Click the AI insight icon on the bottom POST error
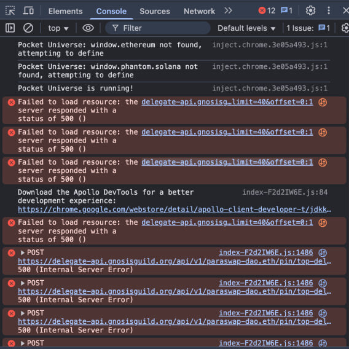The height and width of the screenshot is (349, 349). click(x=323, y=343)
